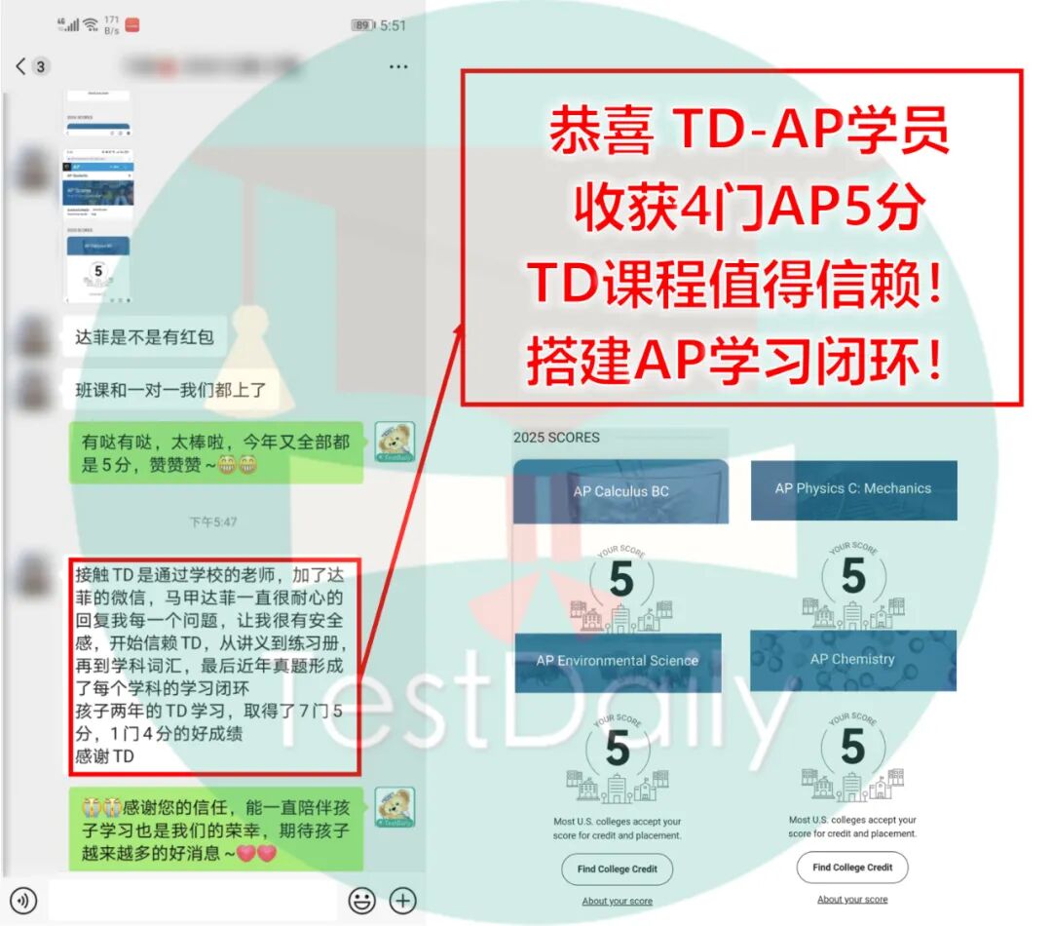Open About your score below AP Chemistry
This screenshot has width=1052, height=926.
(x=852, y=898)
